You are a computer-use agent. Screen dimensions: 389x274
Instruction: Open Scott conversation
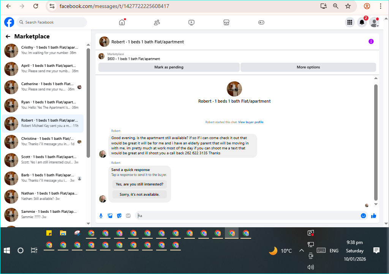pyautogui.click(x=43, y=160)
